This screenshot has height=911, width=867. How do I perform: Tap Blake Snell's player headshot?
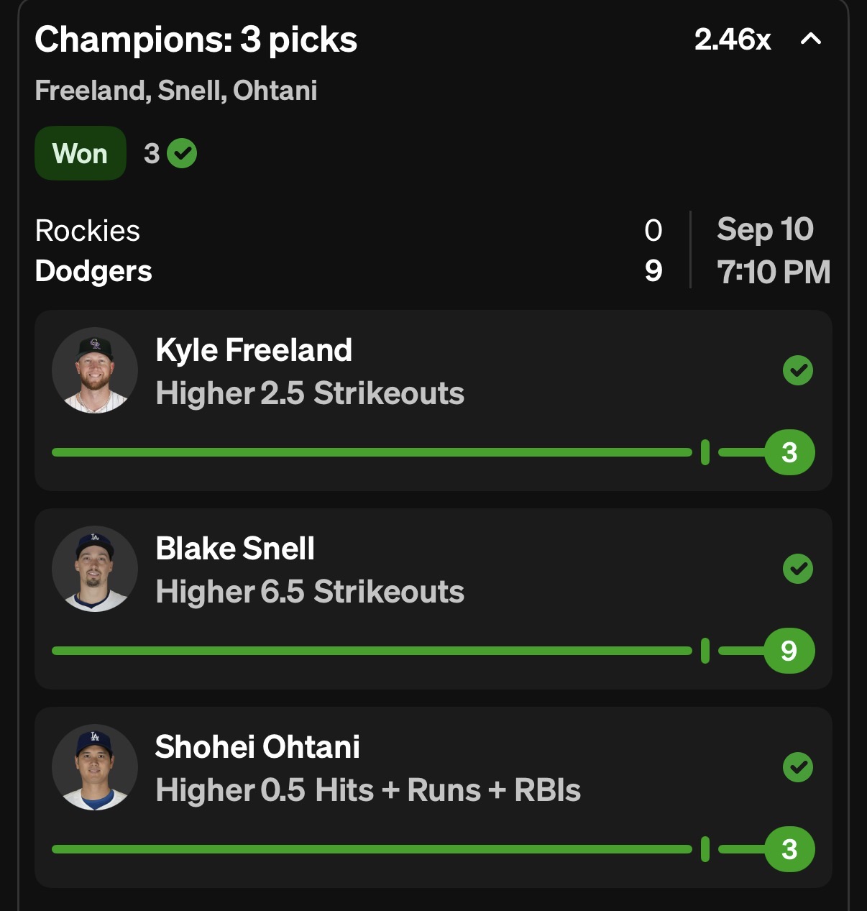click(95, 569)
